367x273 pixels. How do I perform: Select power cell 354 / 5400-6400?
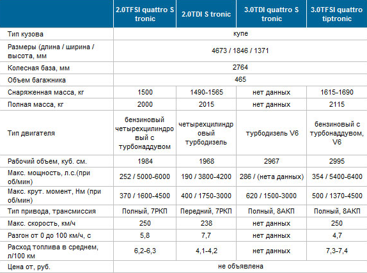pos(336,176)
